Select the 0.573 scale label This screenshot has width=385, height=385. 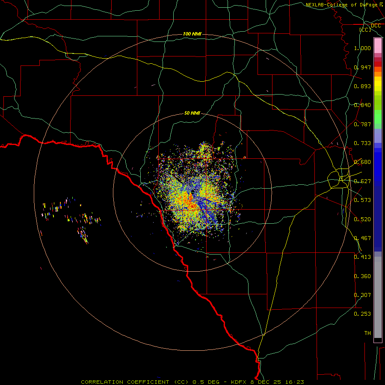coord(362,200)
